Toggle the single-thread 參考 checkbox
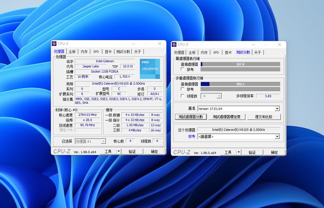Viewport: 324px width, 208px height. point(183,69)
